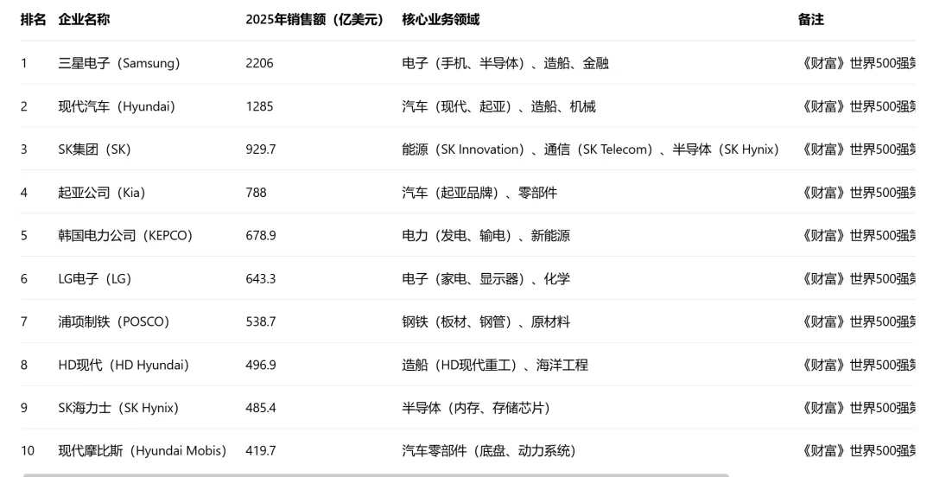Select the SK海力士（SK Hynix） company cell

pos(118,408)
